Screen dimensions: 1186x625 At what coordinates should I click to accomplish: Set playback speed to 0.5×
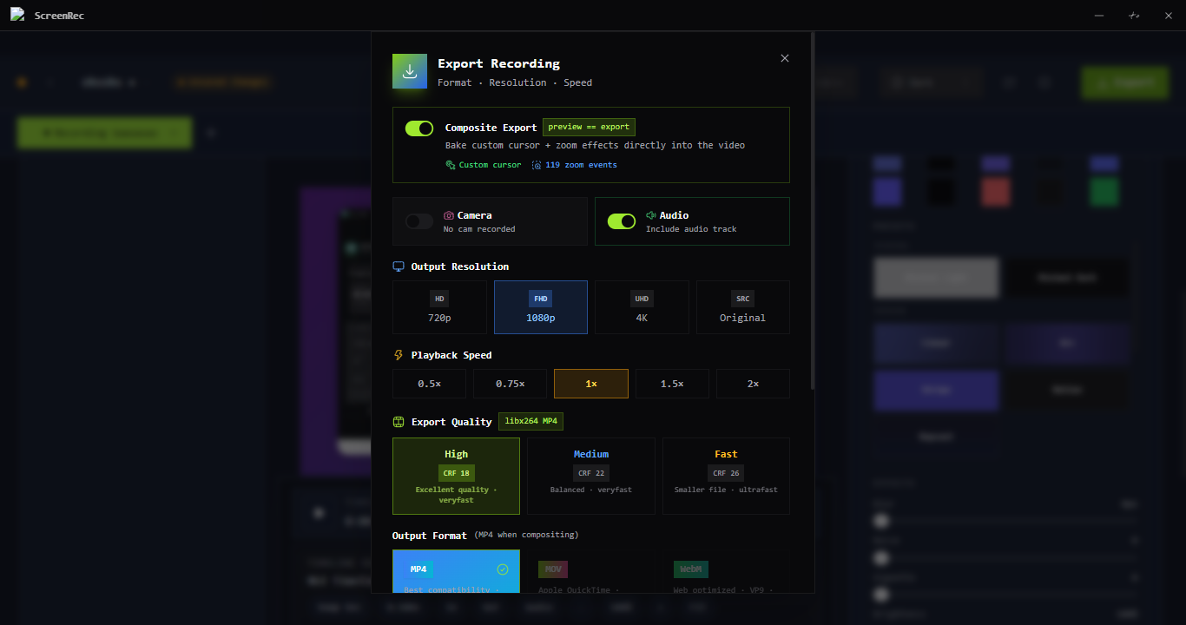429,384
